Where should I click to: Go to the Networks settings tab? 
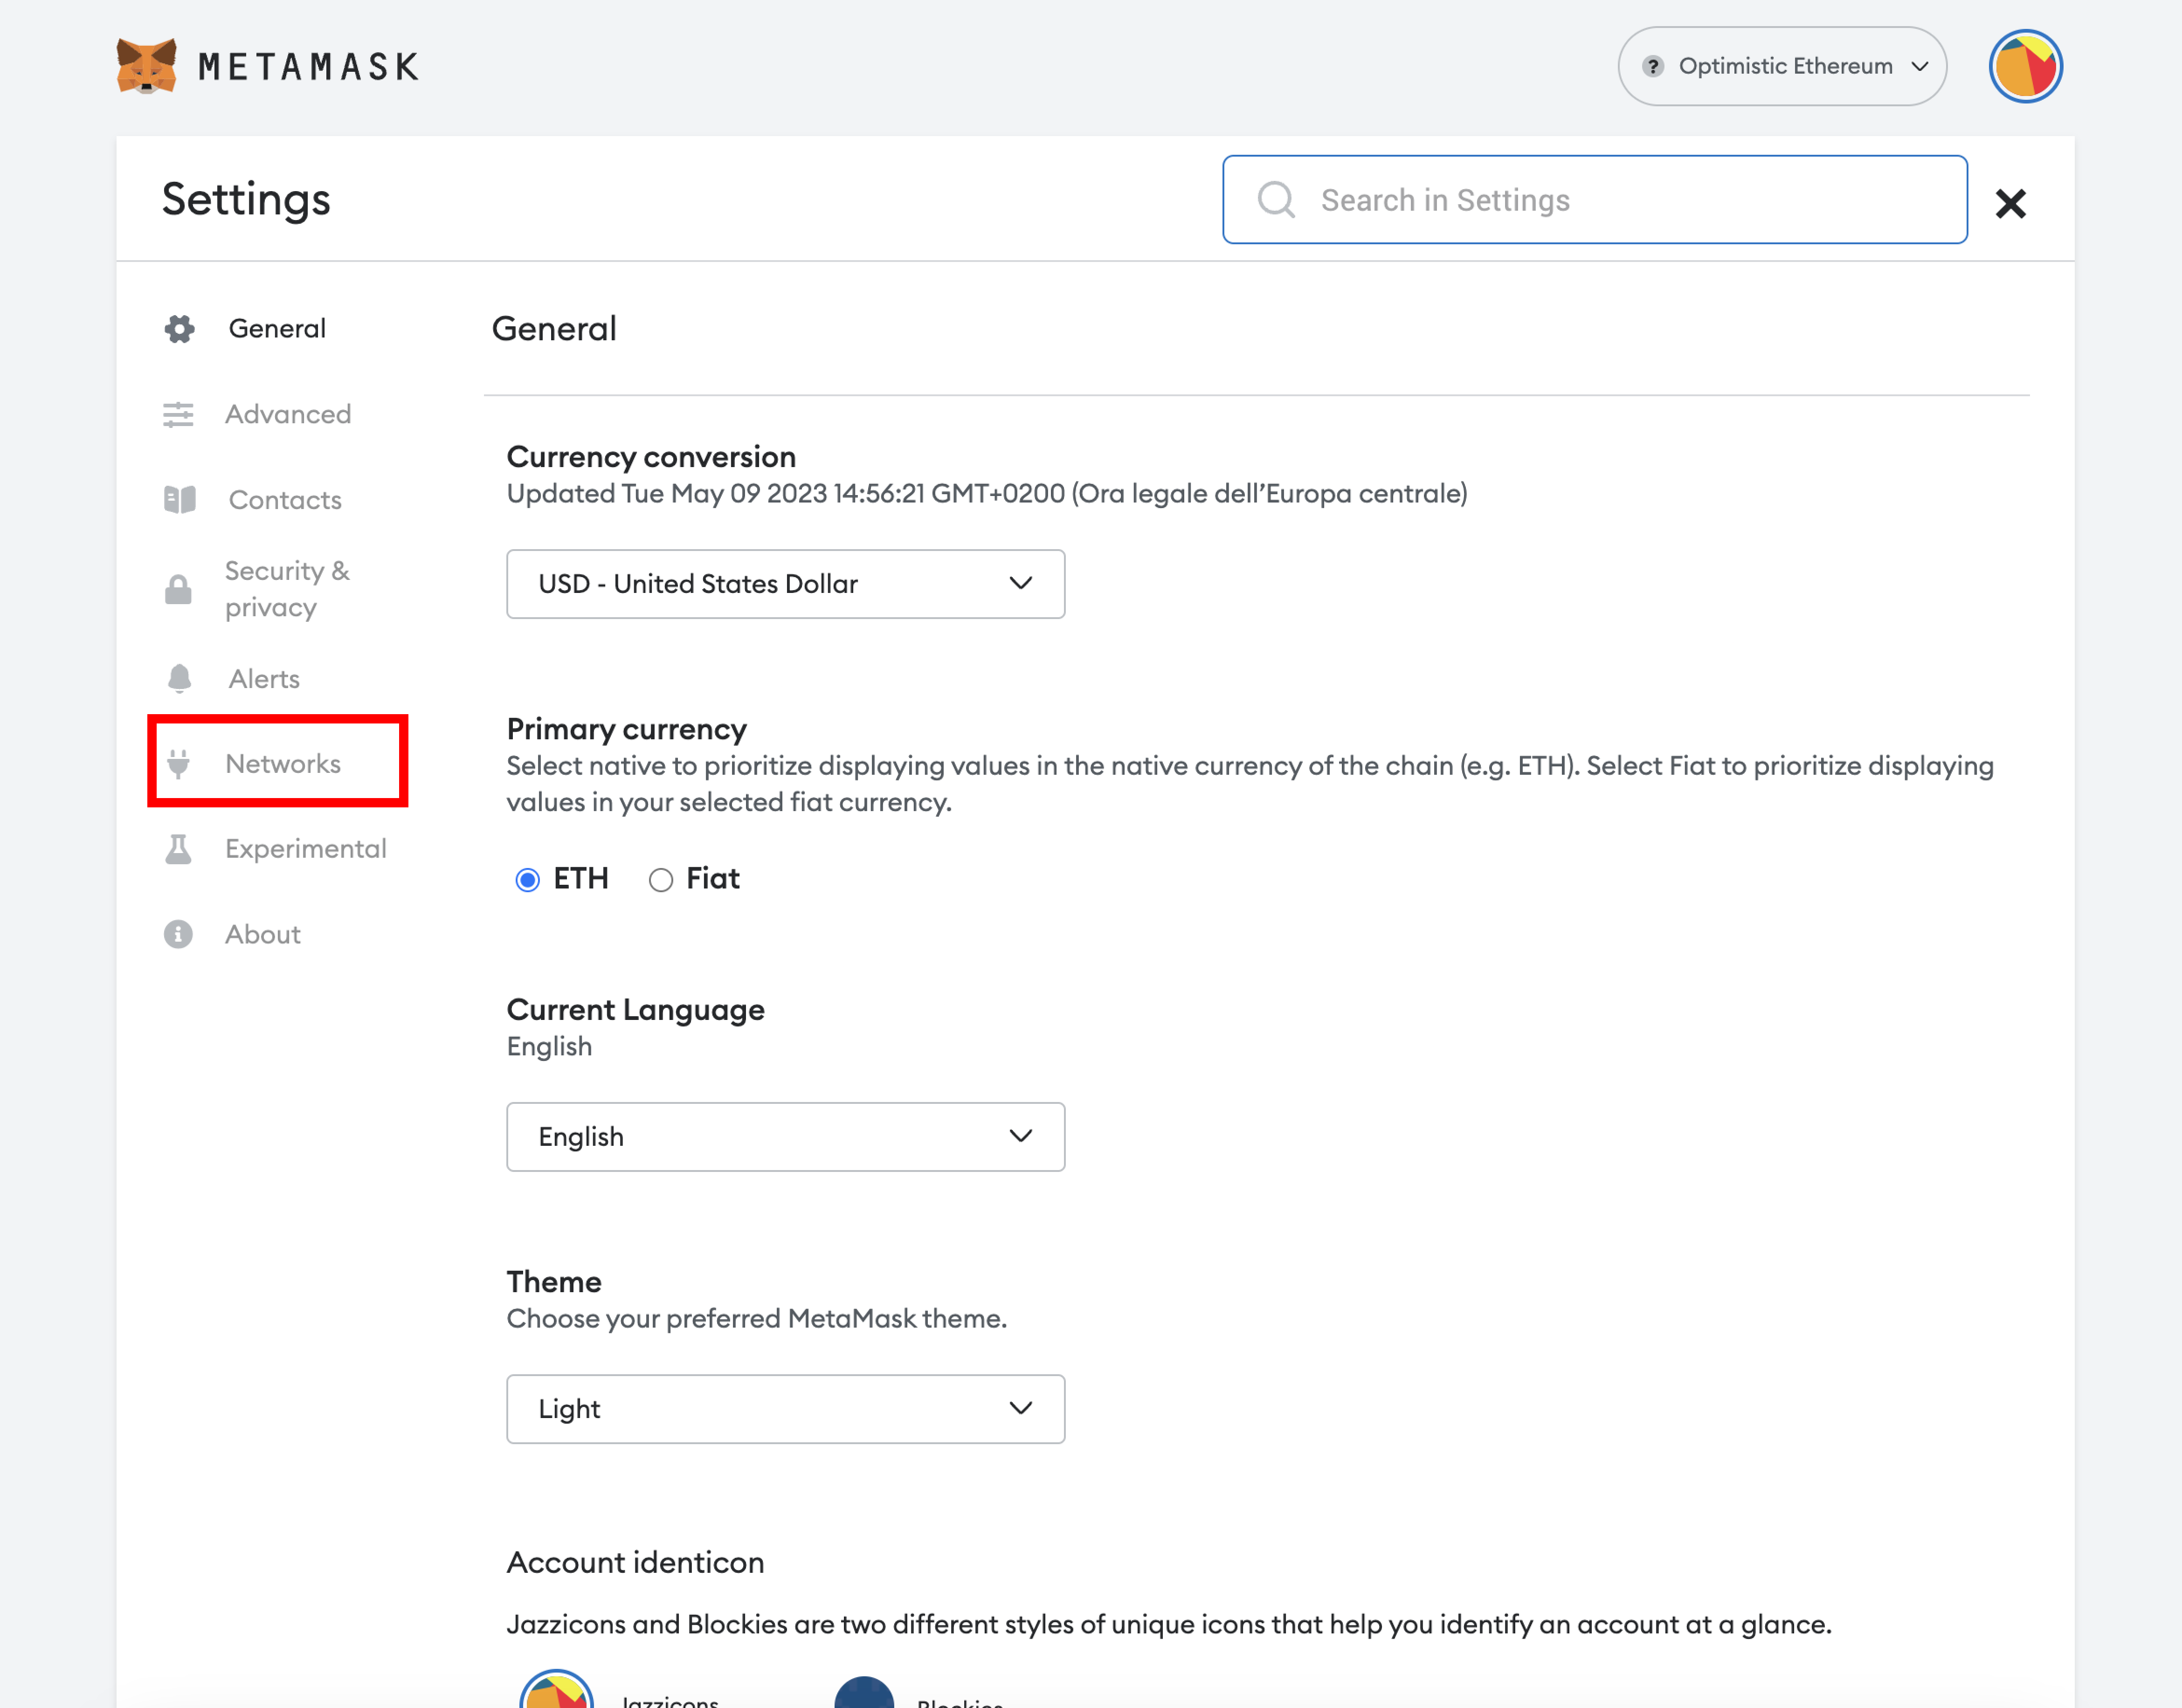coord(282,763)
